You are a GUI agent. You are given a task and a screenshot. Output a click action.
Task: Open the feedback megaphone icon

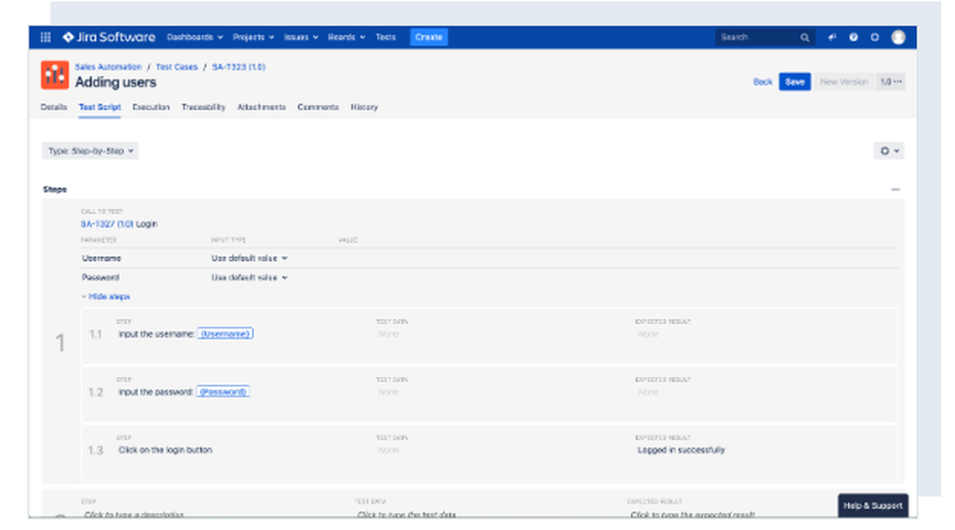(832, 37)
